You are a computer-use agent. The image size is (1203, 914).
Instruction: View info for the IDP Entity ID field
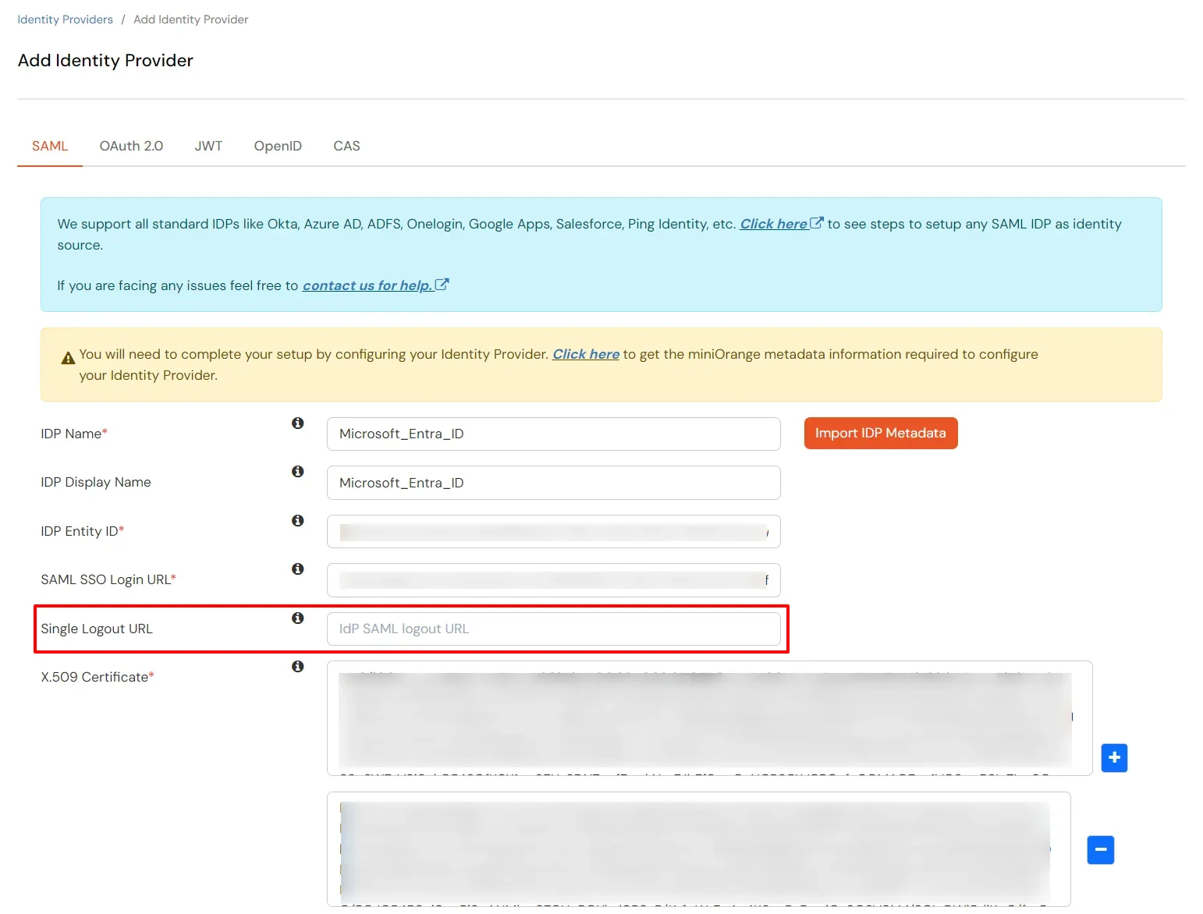tap(297, 520)
